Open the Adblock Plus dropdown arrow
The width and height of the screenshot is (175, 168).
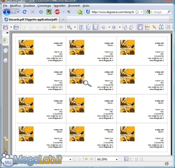pyautogui.click(x=64, y=12)
